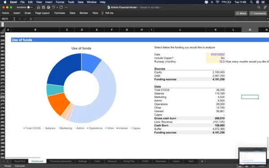This screenshot has width=269, height=168.
Task: Switch to the Read First sheet tab
Action: (x=20, y=161)
